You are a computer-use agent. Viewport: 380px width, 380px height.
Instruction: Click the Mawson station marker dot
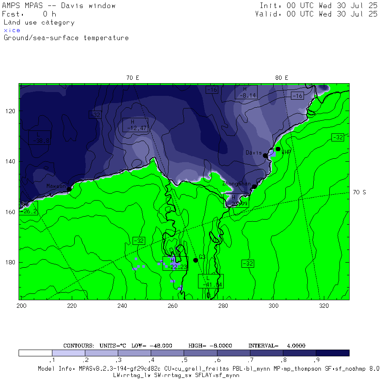tap(69, 189)
